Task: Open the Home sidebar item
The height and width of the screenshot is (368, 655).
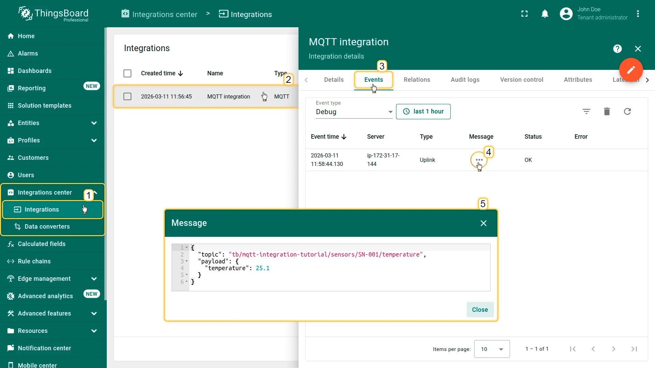Action: 52,36
